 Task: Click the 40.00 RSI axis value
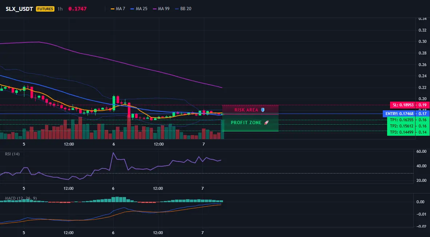[x=422, y=166]
